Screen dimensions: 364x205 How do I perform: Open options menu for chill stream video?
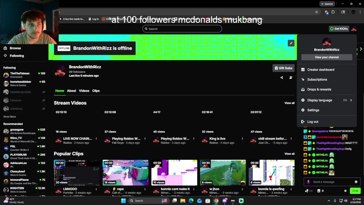[x=291, y=139]
